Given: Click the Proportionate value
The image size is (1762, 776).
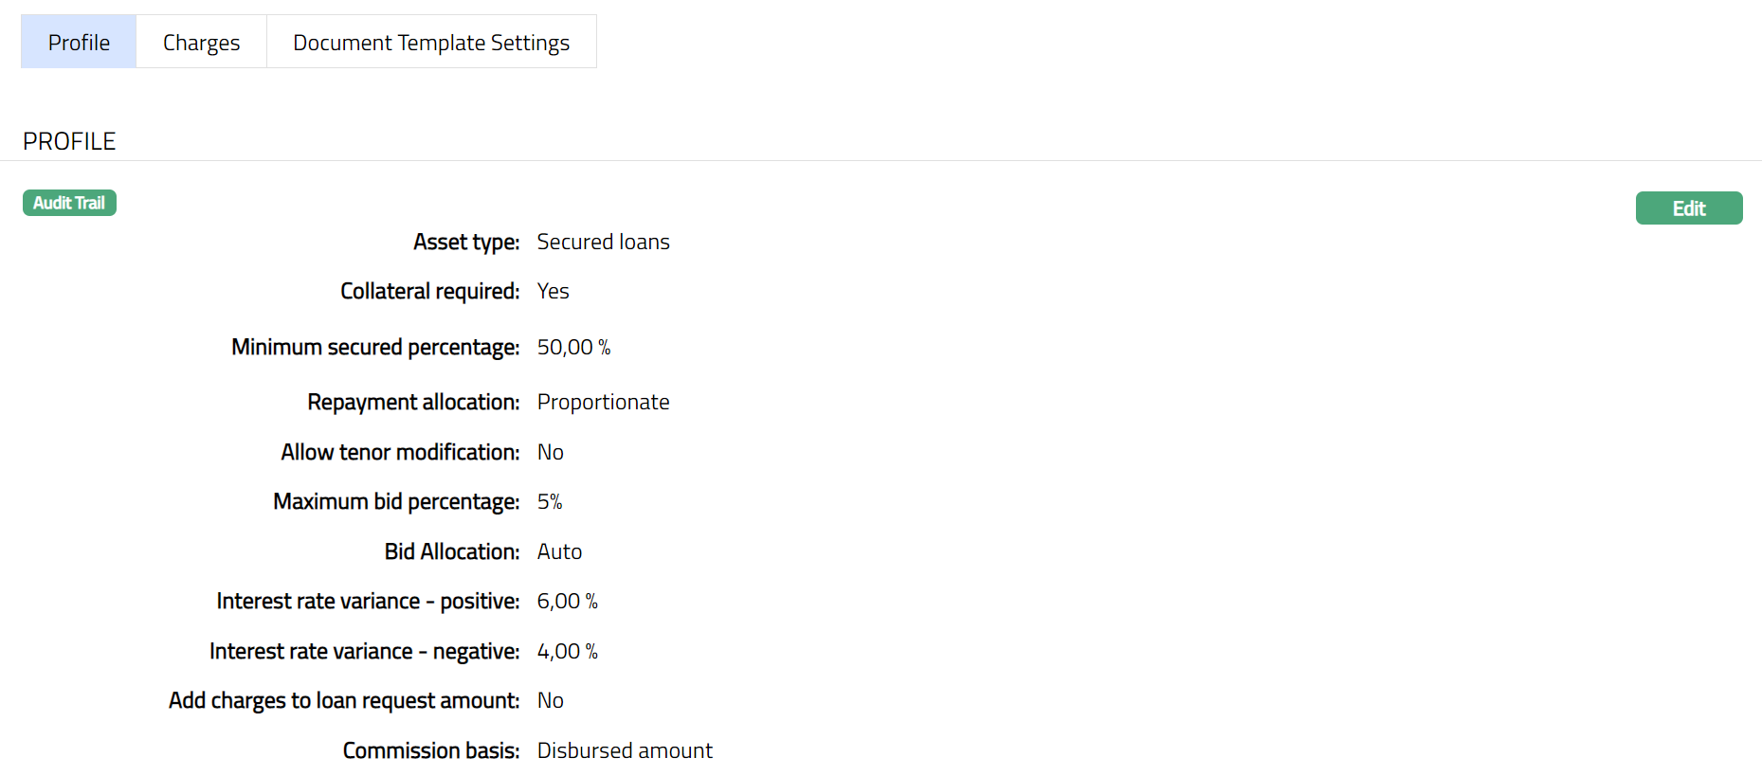Looking at the screenshot, I should pyautogui.click(x=603, y=403).
